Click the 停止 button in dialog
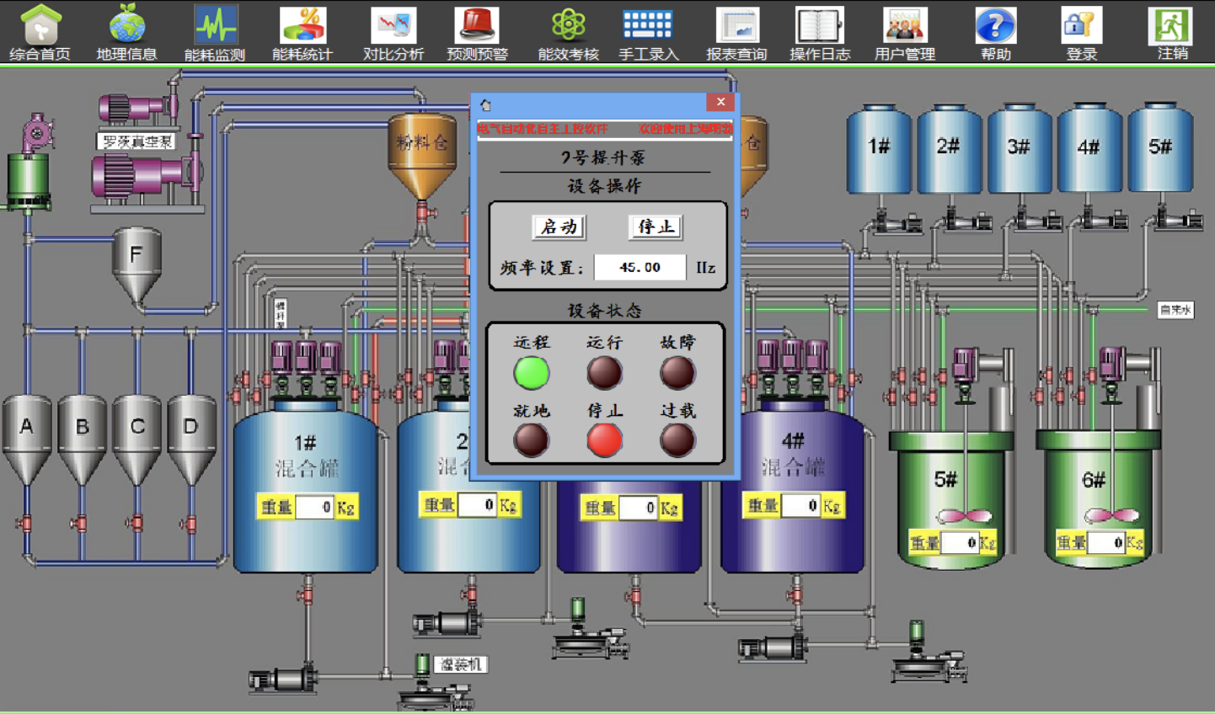Screen dimensions: 1215x714 pyautogui.click(x=656, y=226)
